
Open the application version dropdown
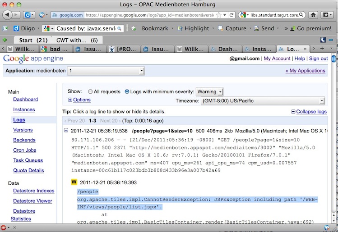point(106,71)
